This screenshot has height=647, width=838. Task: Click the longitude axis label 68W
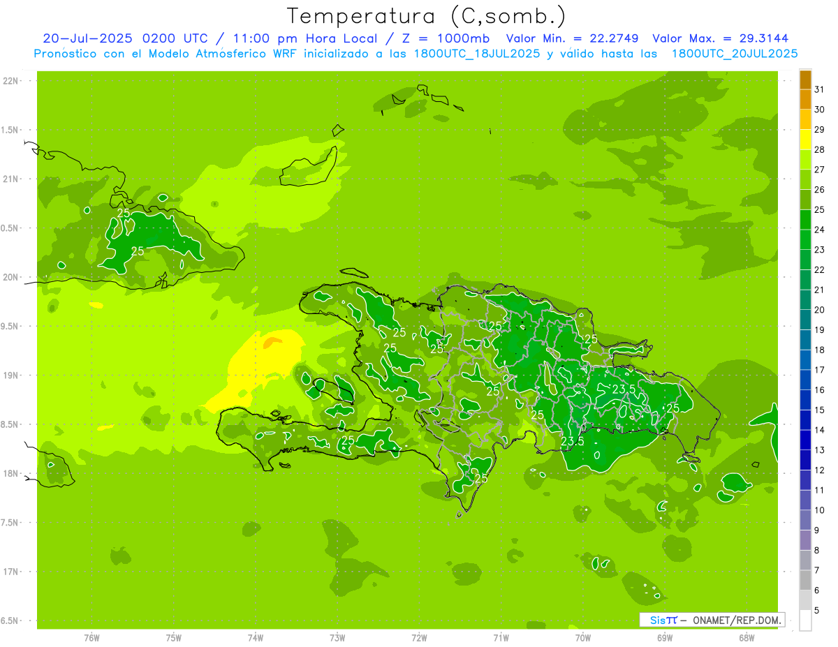click(747, 638)
